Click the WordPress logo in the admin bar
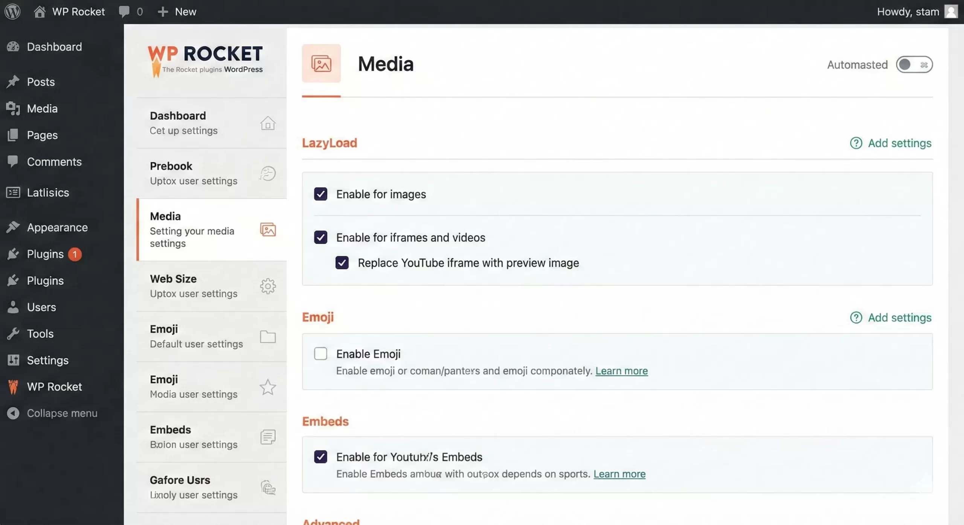 coord(12,11)
